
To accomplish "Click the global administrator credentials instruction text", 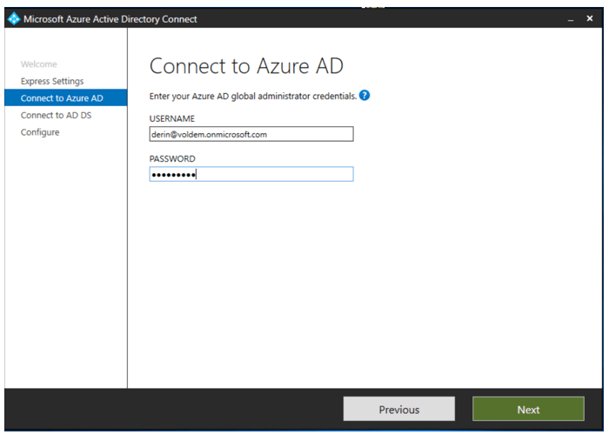I will tap(252, 96).
